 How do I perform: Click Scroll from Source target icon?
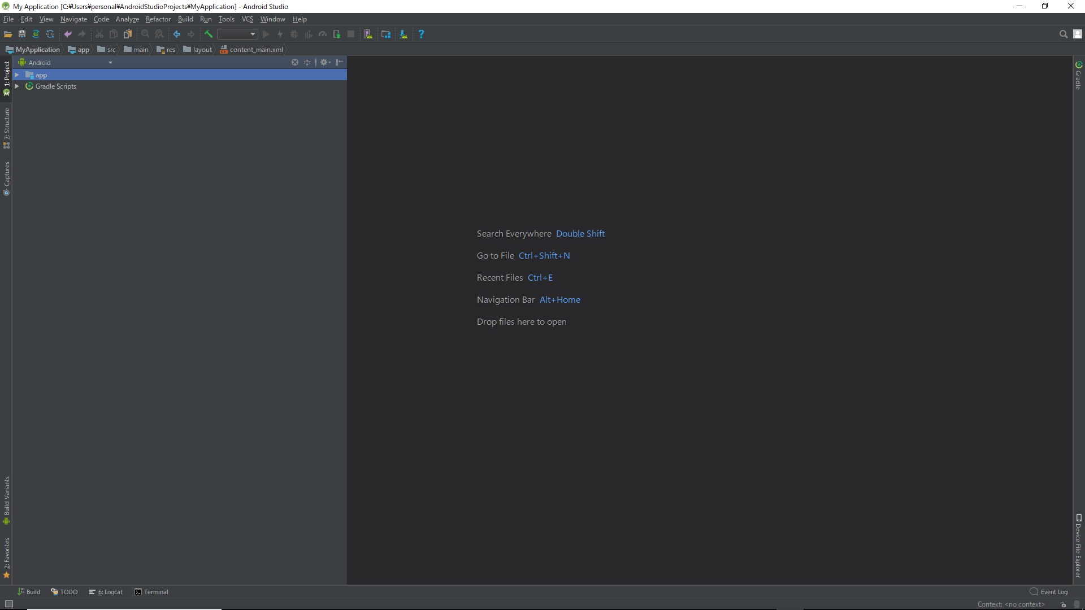click(x=294, y=63)
